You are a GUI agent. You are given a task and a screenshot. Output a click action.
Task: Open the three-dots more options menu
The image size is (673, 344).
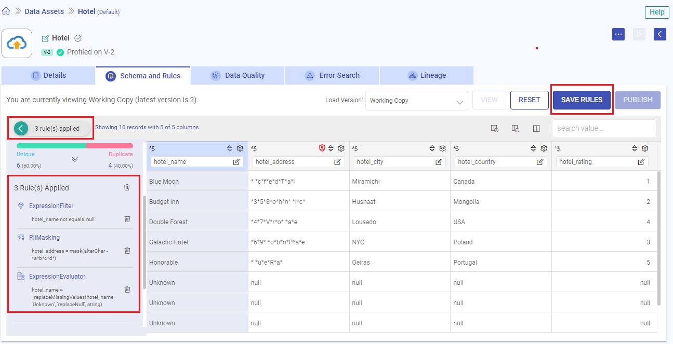coord(618,34)
